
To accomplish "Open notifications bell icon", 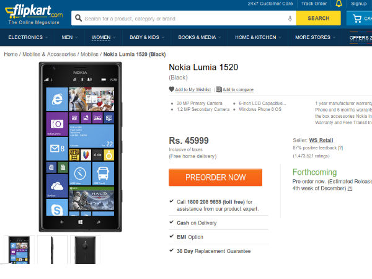I will (x=339, y=4).
